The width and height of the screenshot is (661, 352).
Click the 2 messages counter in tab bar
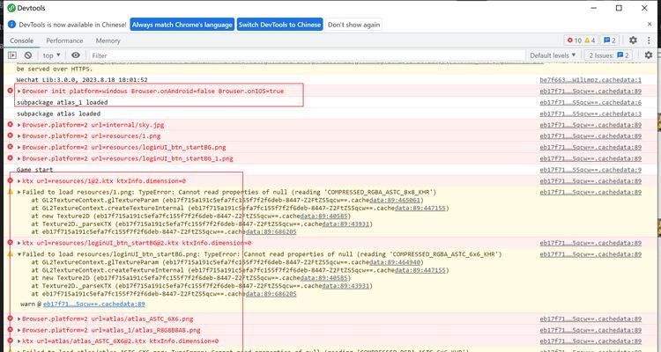point(610,40)
